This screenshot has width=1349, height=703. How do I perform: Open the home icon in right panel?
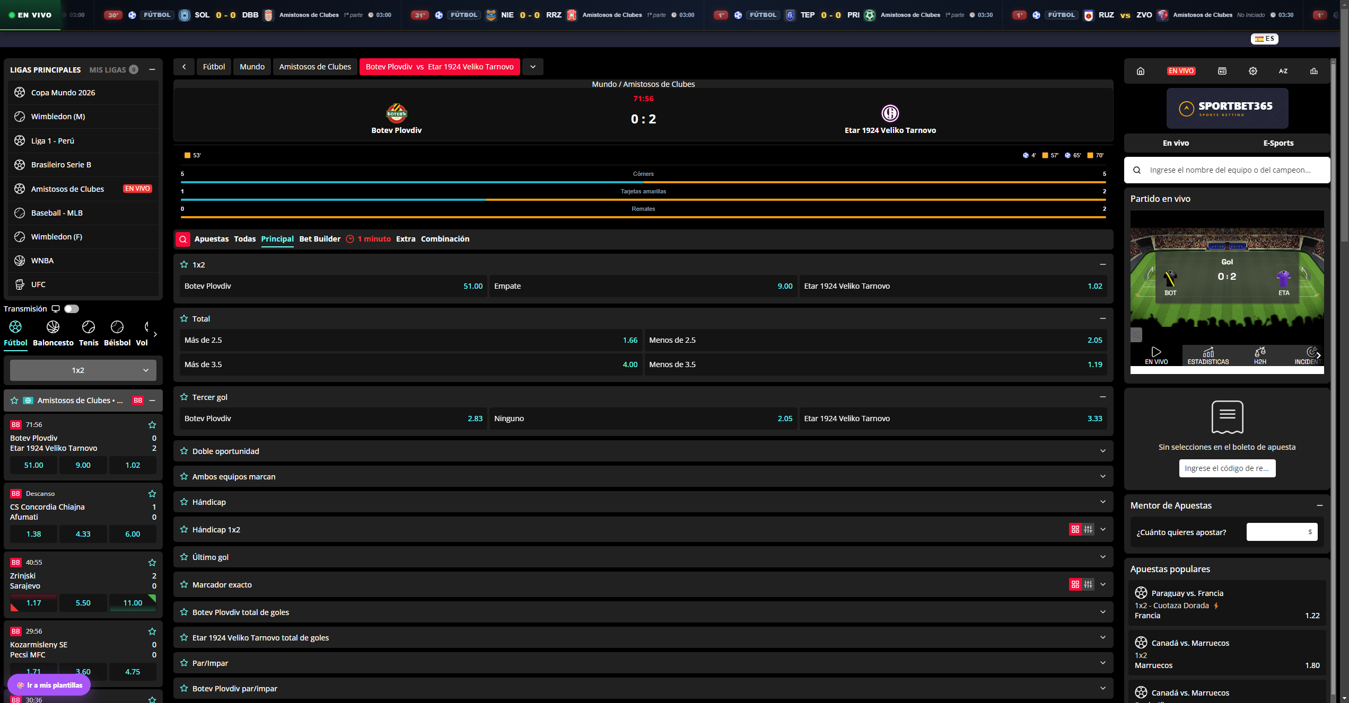[1141, 71]
